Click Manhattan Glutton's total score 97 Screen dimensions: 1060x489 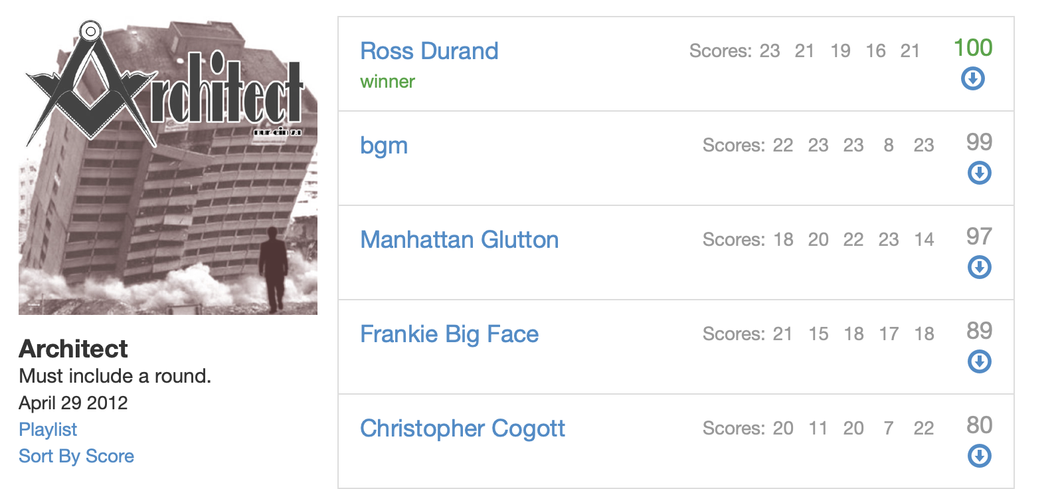click(x=980, y=237)
